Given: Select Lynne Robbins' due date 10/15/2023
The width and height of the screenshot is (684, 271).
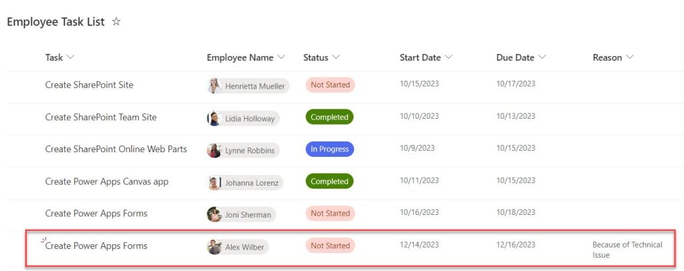Looking at the screenshot, I should (516, 148).
